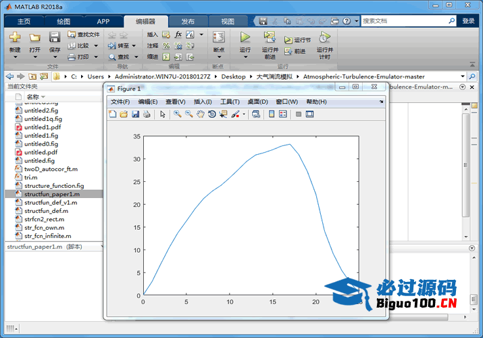483x338 pixels.
Task: Click the 保存 (Save) floppy icon
Action: (55, 37)
